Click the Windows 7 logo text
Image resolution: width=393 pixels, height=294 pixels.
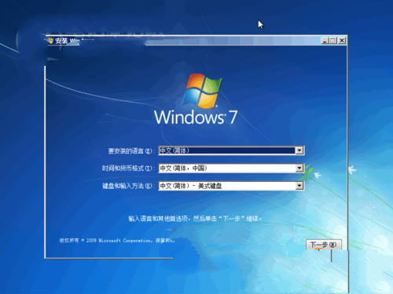[x=196, y=117]
